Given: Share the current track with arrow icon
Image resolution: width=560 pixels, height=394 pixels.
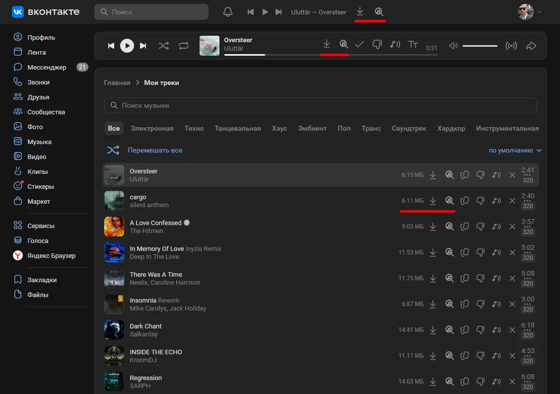Looking at the screenshot, I should [x=531, y=46].
